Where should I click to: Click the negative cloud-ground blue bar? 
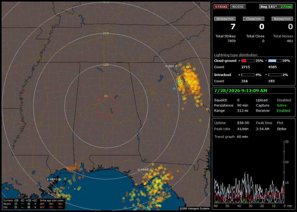click(x=275, y=61)
